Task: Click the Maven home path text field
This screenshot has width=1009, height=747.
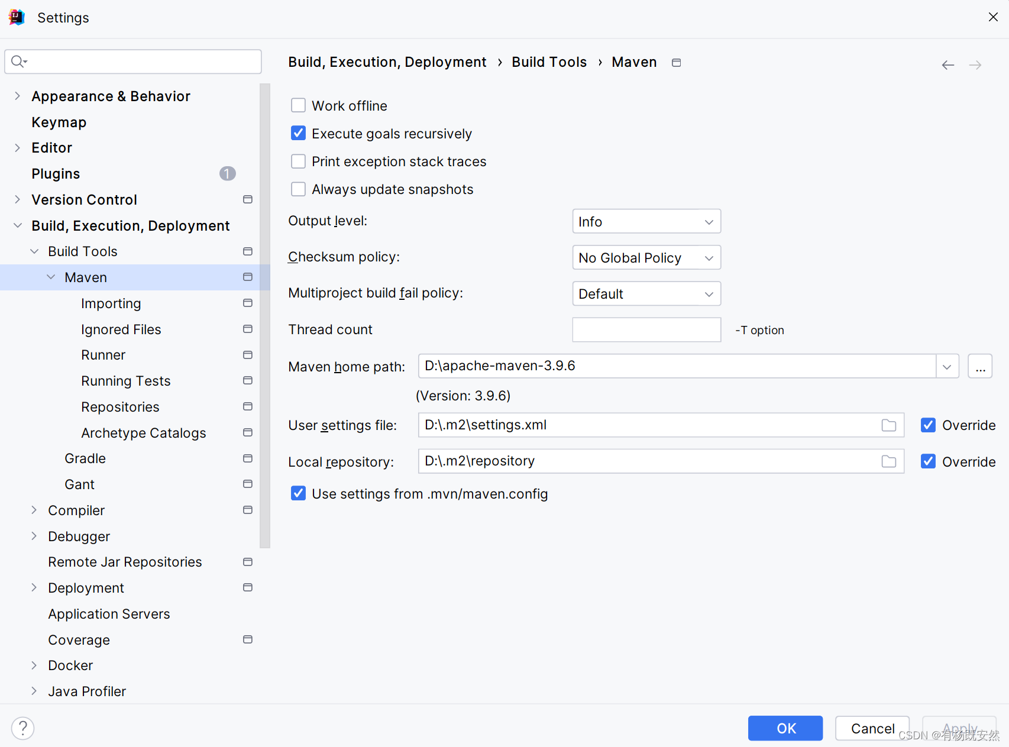Action: point(677,366)
